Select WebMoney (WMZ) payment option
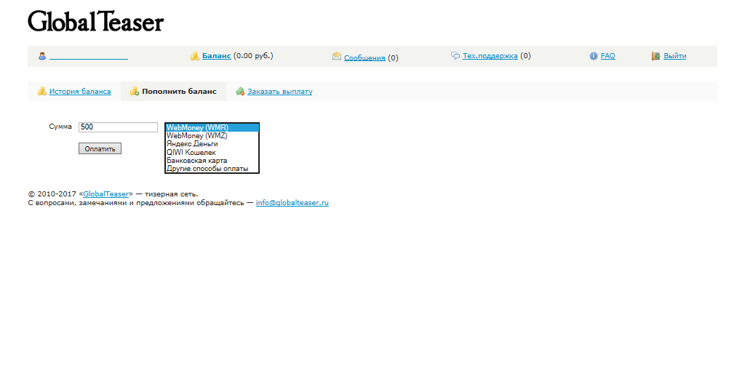Viewport: 745px width, 371px height. (x=212, y=136)
